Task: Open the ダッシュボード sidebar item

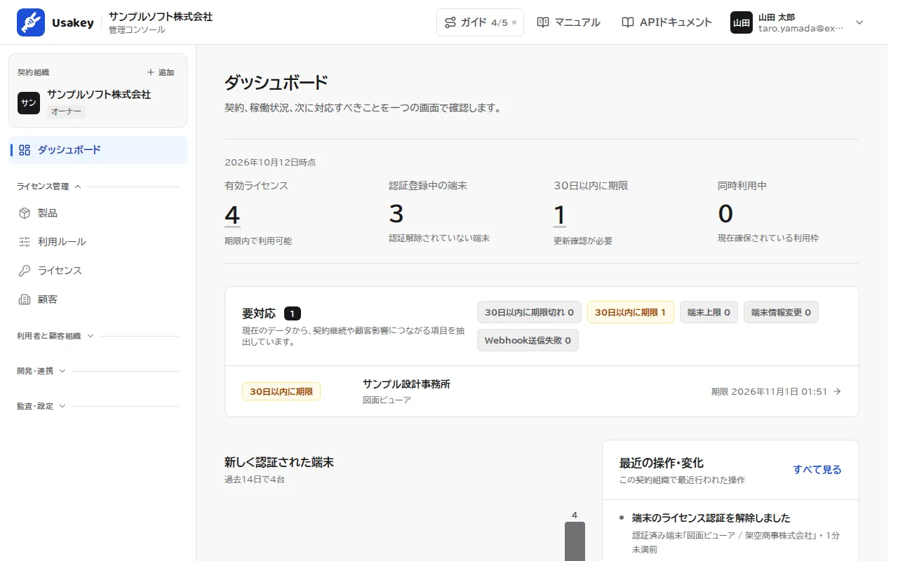Action: point(98,150)
